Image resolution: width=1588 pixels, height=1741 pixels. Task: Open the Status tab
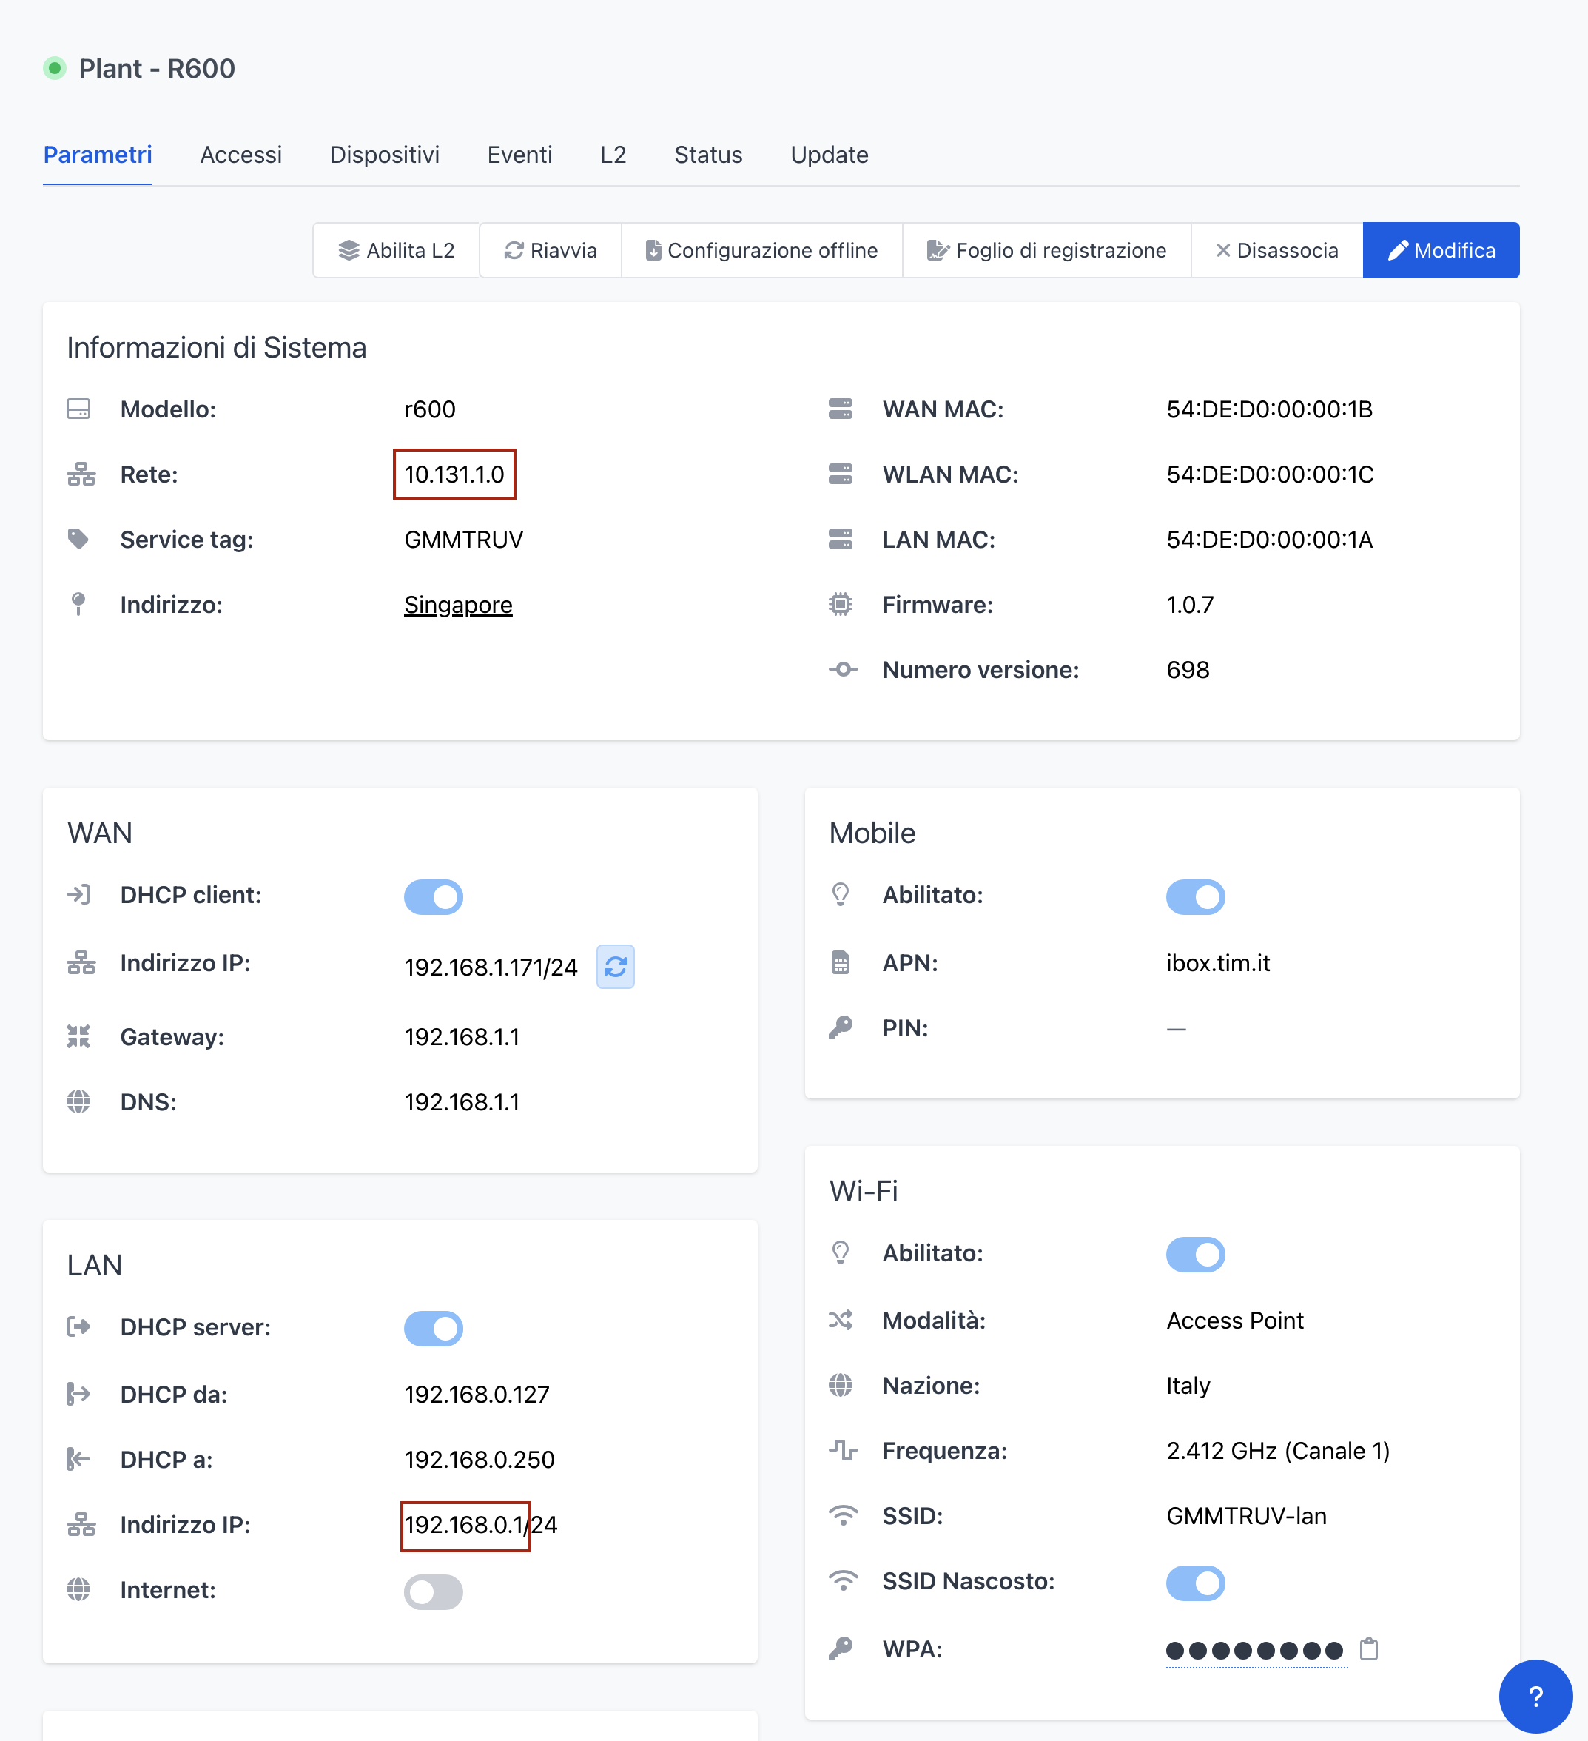(708, 155)
